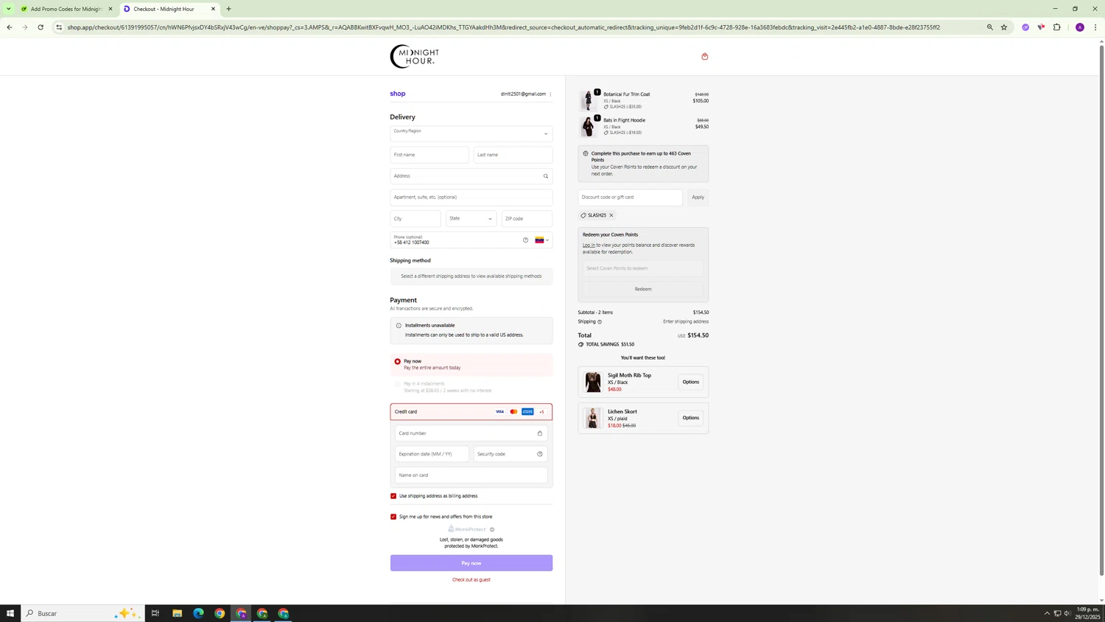
Task: Bookmark this page with star icon
Action: click(x=1004, y=27)
